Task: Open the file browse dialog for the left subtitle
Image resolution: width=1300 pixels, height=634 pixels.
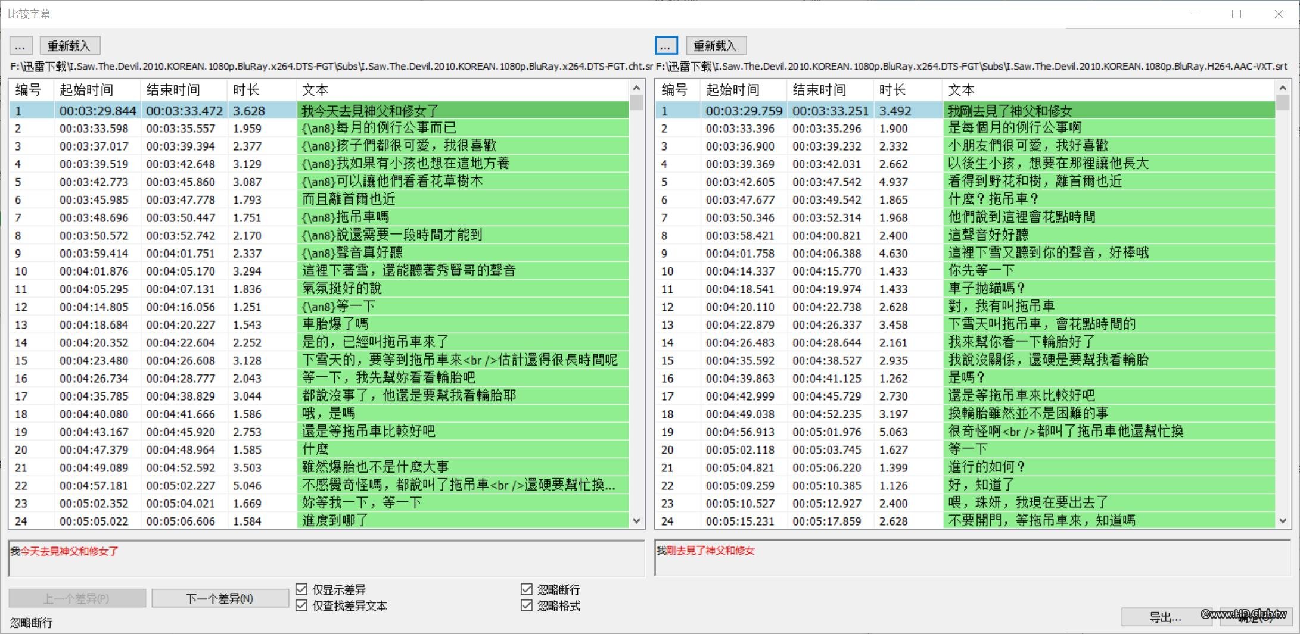Action: (20, 45)
